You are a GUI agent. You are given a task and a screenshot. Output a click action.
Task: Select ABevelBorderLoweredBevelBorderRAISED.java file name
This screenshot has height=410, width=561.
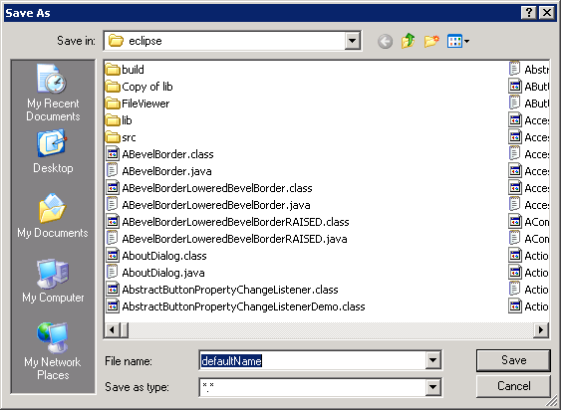(x=234, y=239)
